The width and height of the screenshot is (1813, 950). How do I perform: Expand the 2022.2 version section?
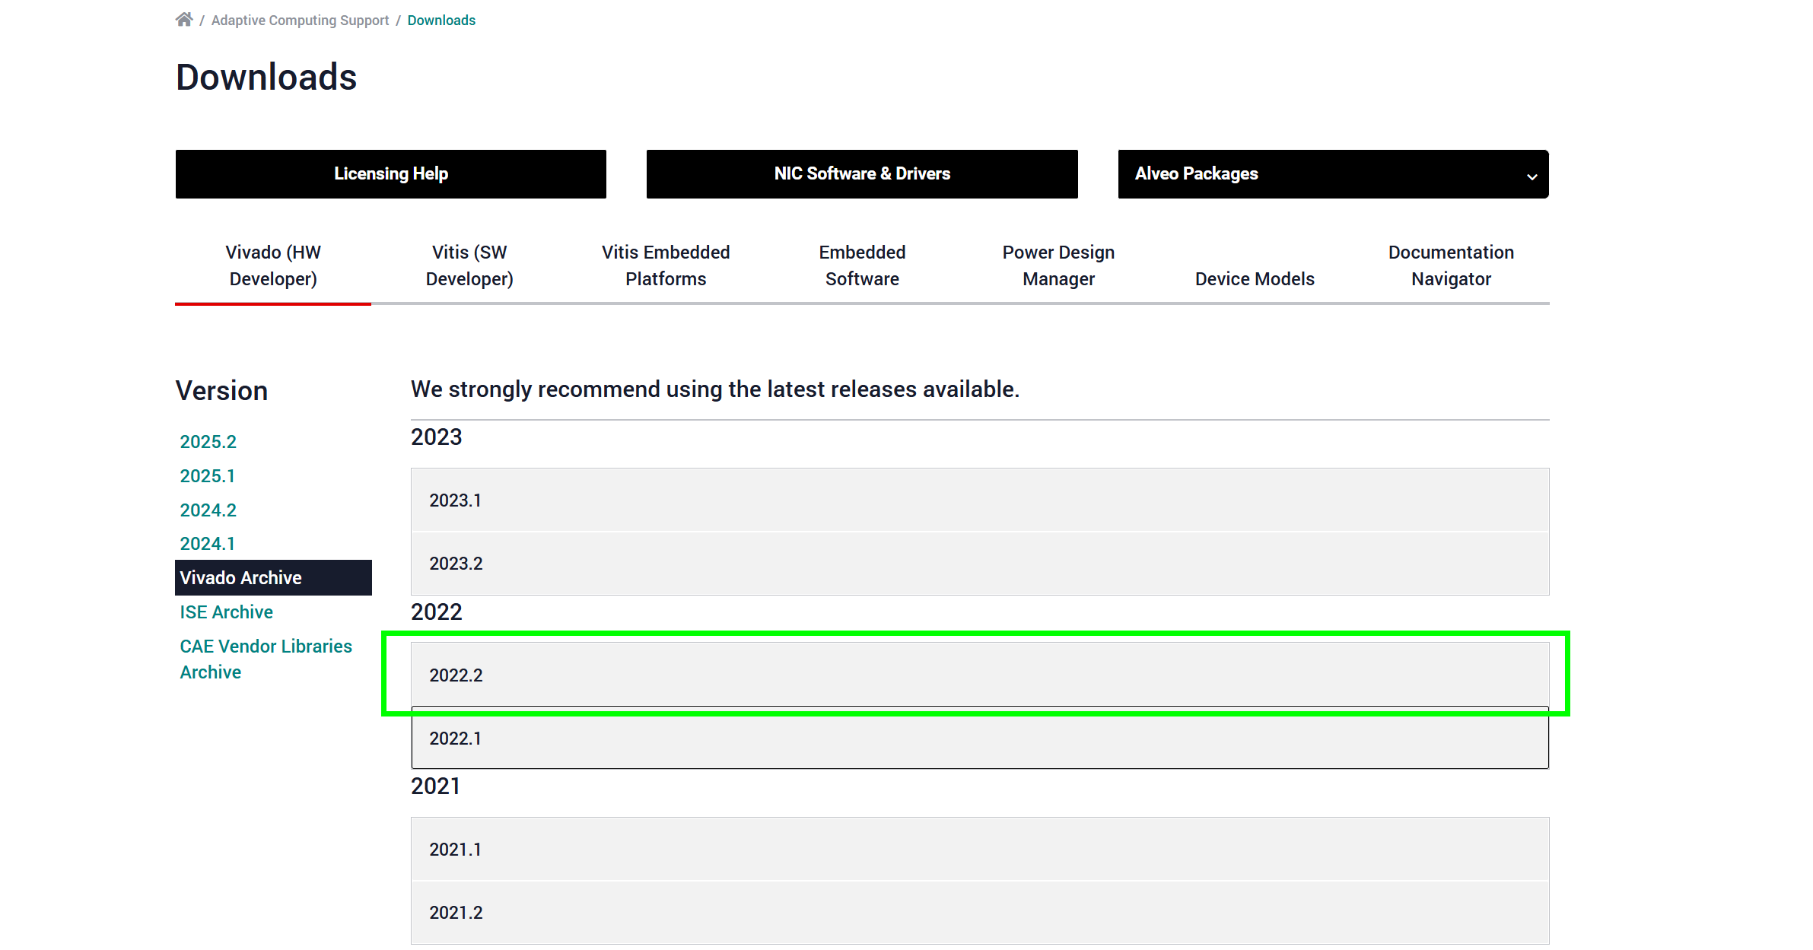click(x=980, y=675)
